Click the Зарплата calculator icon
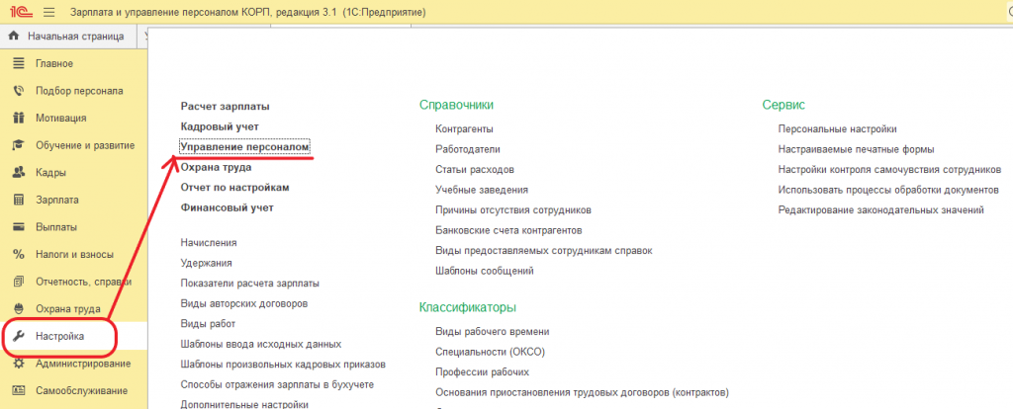Screen dimensions: 1013x409 tap(19, 200)
